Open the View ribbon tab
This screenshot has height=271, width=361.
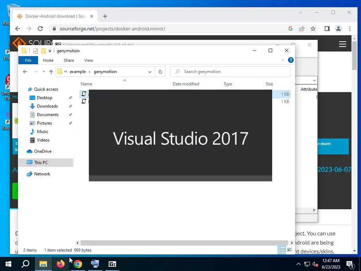coord(88,60)
